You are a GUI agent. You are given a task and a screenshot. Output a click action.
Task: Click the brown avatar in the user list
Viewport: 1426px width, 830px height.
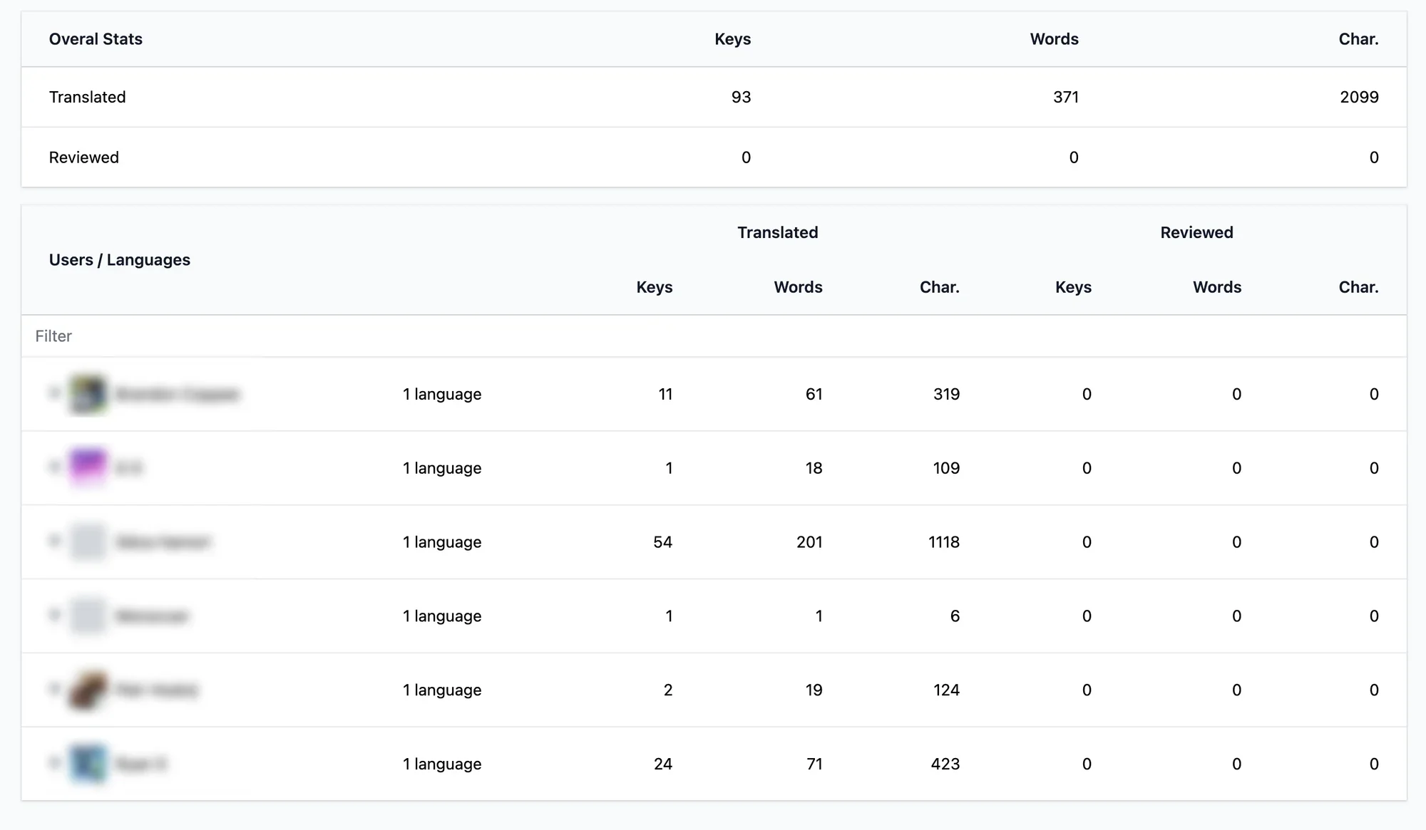[88, 690]
